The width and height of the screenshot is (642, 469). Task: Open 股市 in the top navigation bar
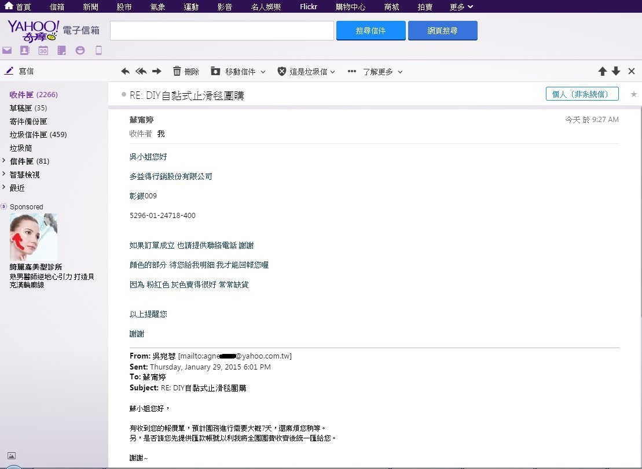point(124,7)
